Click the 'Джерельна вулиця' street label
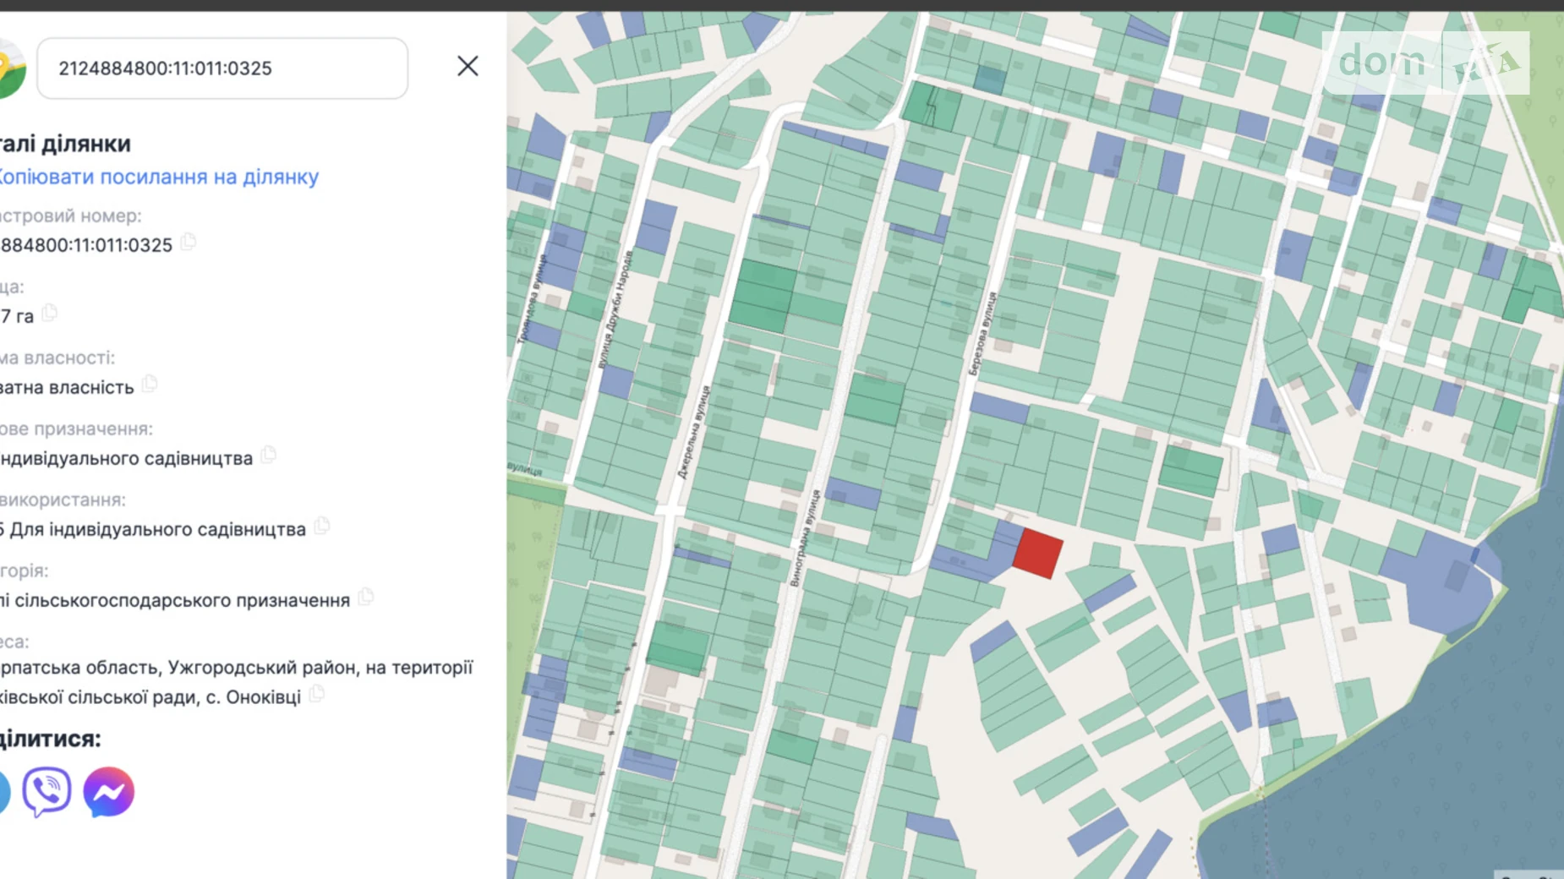This screenshot has width=1564, height=879. click(694, 432)
